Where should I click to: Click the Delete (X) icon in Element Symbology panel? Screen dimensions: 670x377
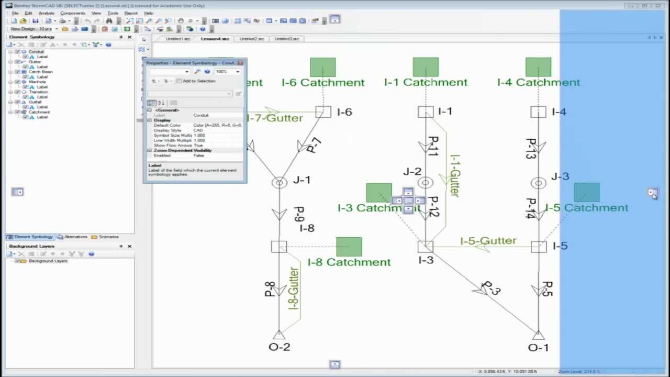[21, 45]
